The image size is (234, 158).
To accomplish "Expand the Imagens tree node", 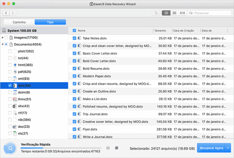I will tap(3, 37).
